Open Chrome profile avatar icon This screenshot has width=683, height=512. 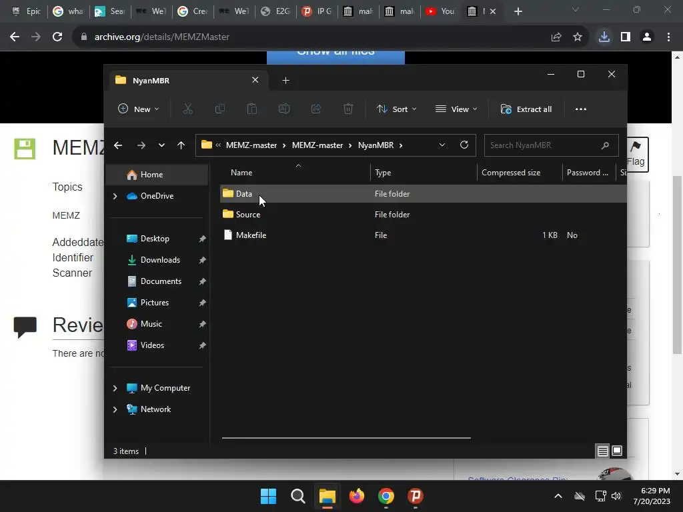(647, 37)
